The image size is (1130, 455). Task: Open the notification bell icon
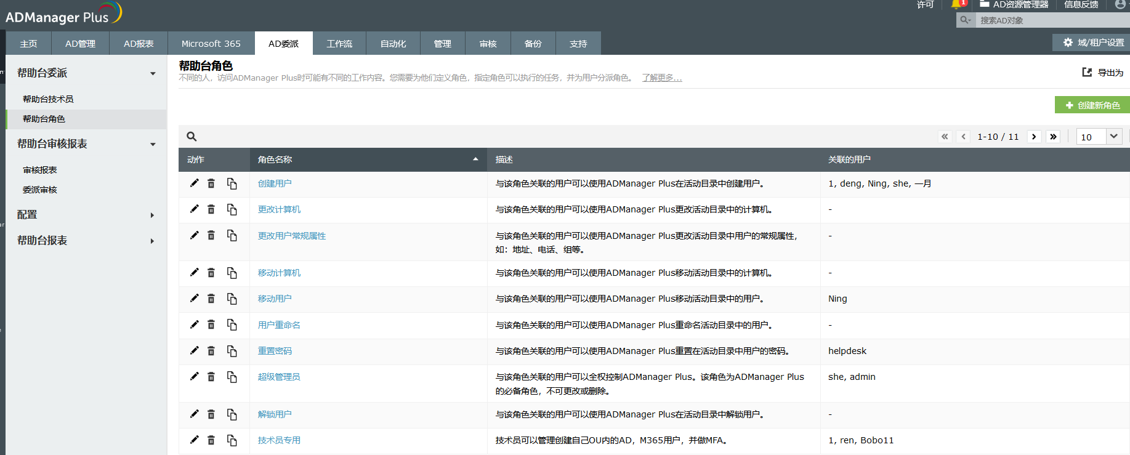(956, 4)
